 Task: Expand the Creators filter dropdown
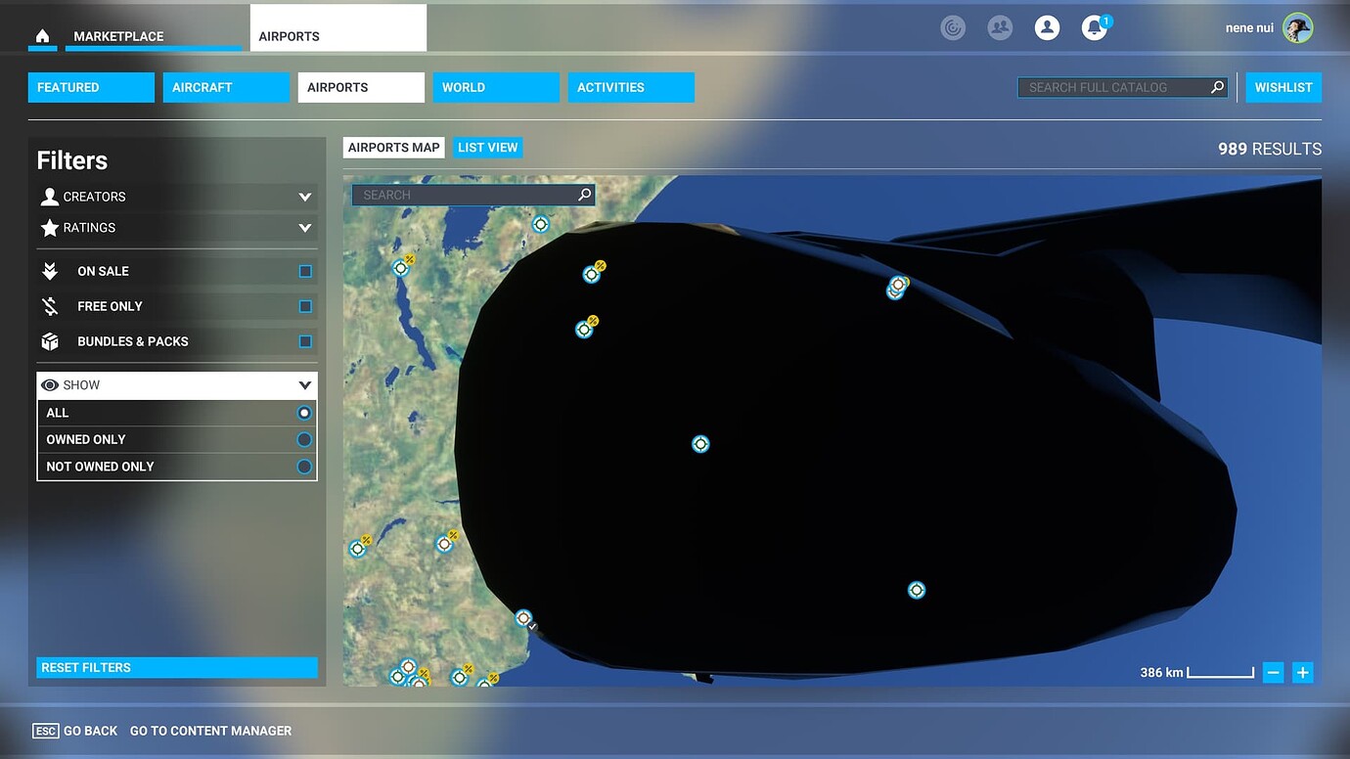point(304,197)
